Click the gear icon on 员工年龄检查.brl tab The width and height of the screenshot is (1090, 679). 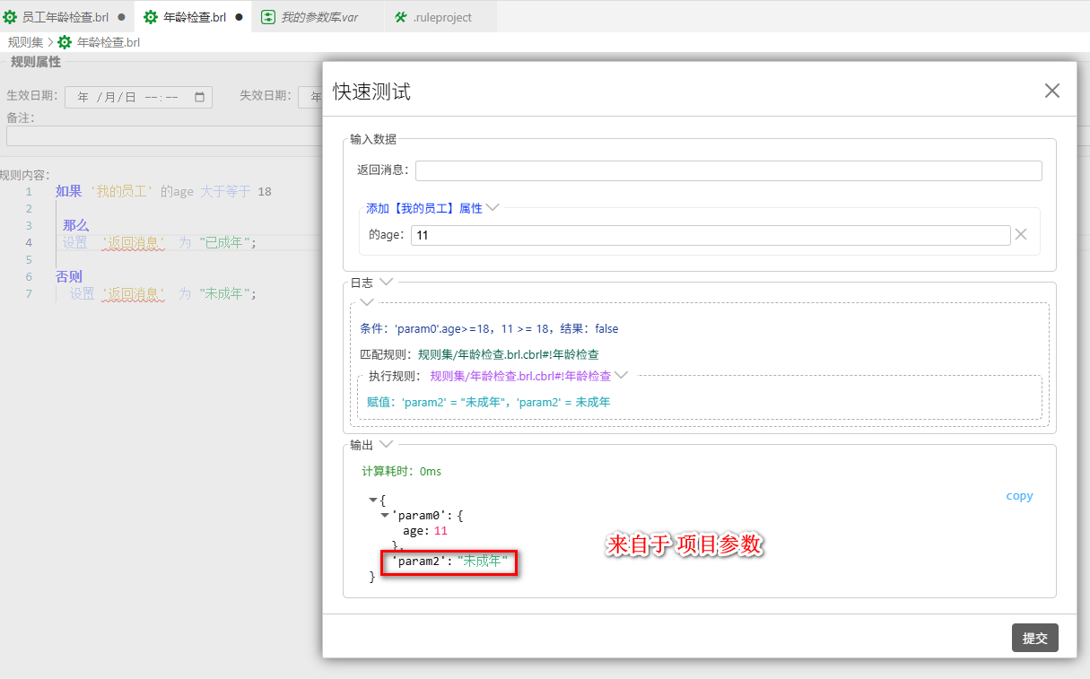pos(11,17)
